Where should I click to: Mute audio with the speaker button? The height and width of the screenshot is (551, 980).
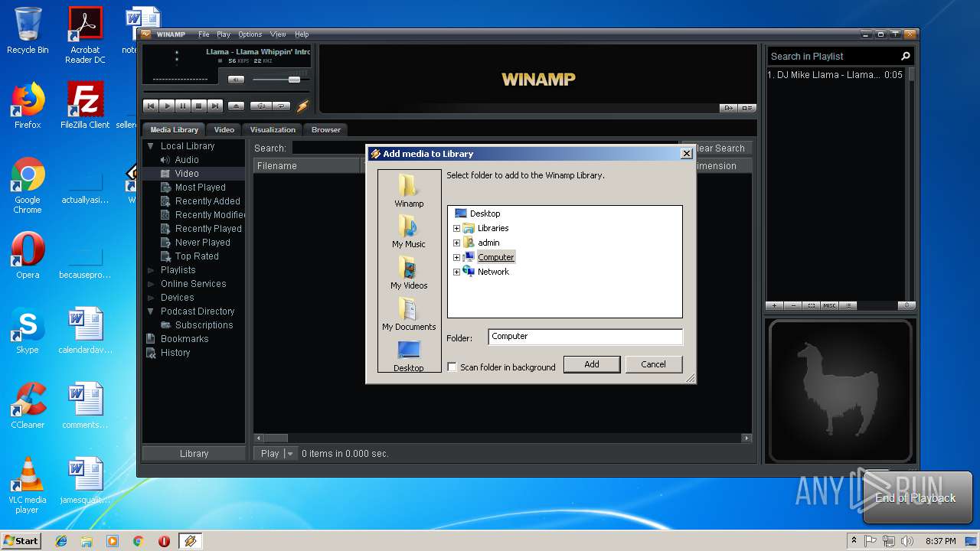click(237, 80)
